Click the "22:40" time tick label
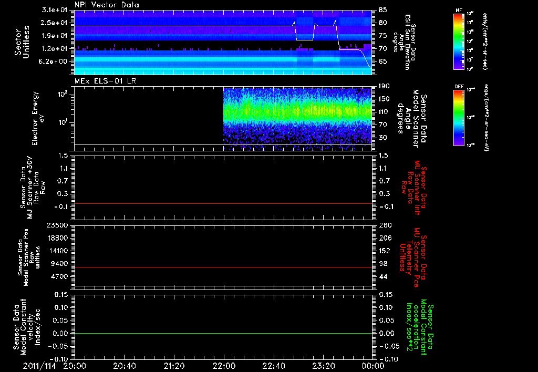 click(x=273, y=366)
